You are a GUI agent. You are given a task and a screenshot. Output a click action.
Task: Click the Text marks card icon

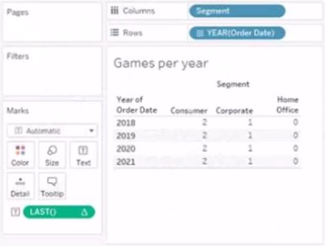tap(83, 151)
